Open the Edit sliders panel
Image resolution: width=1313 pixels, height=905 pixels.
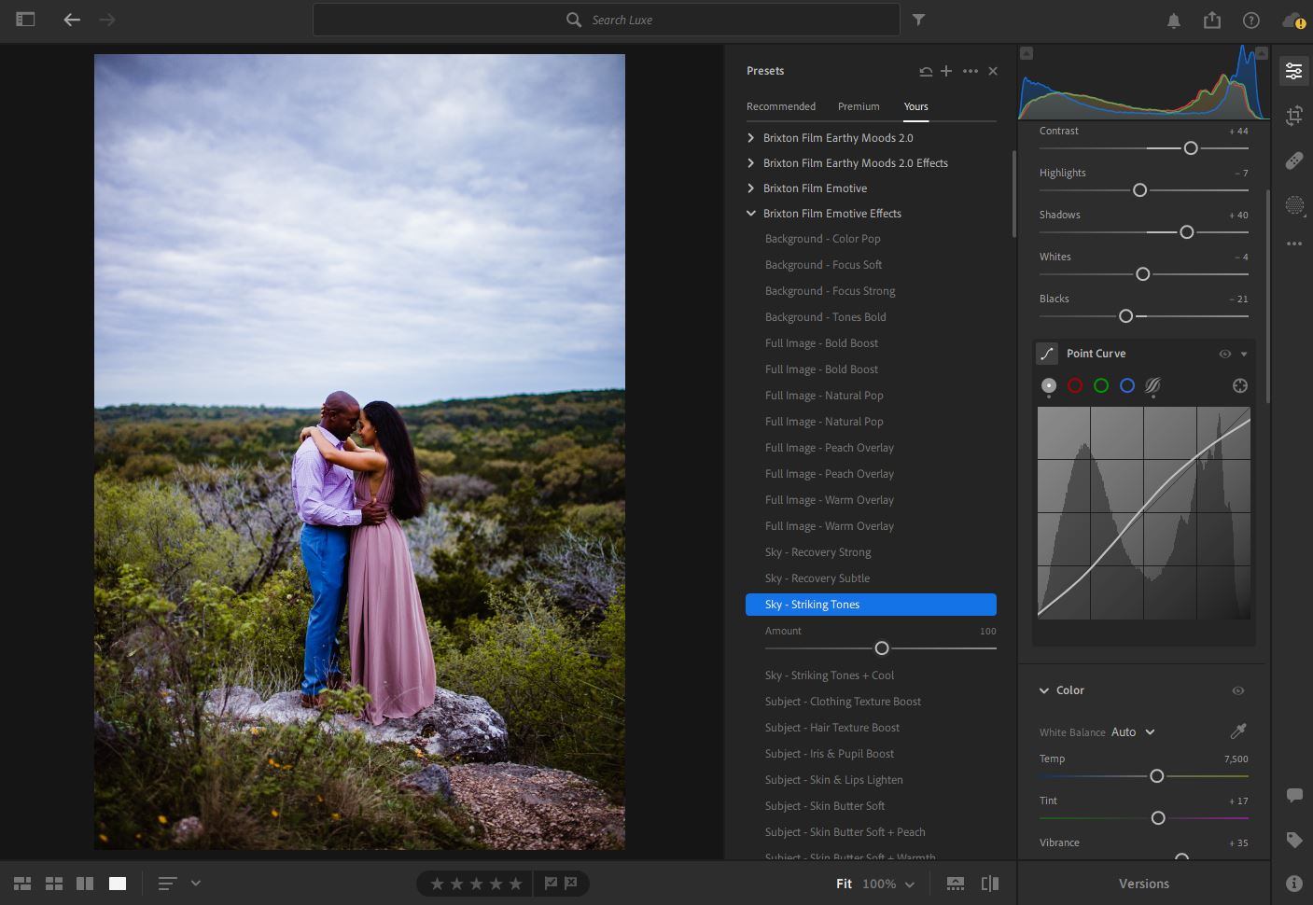[x=1294, y=71]
